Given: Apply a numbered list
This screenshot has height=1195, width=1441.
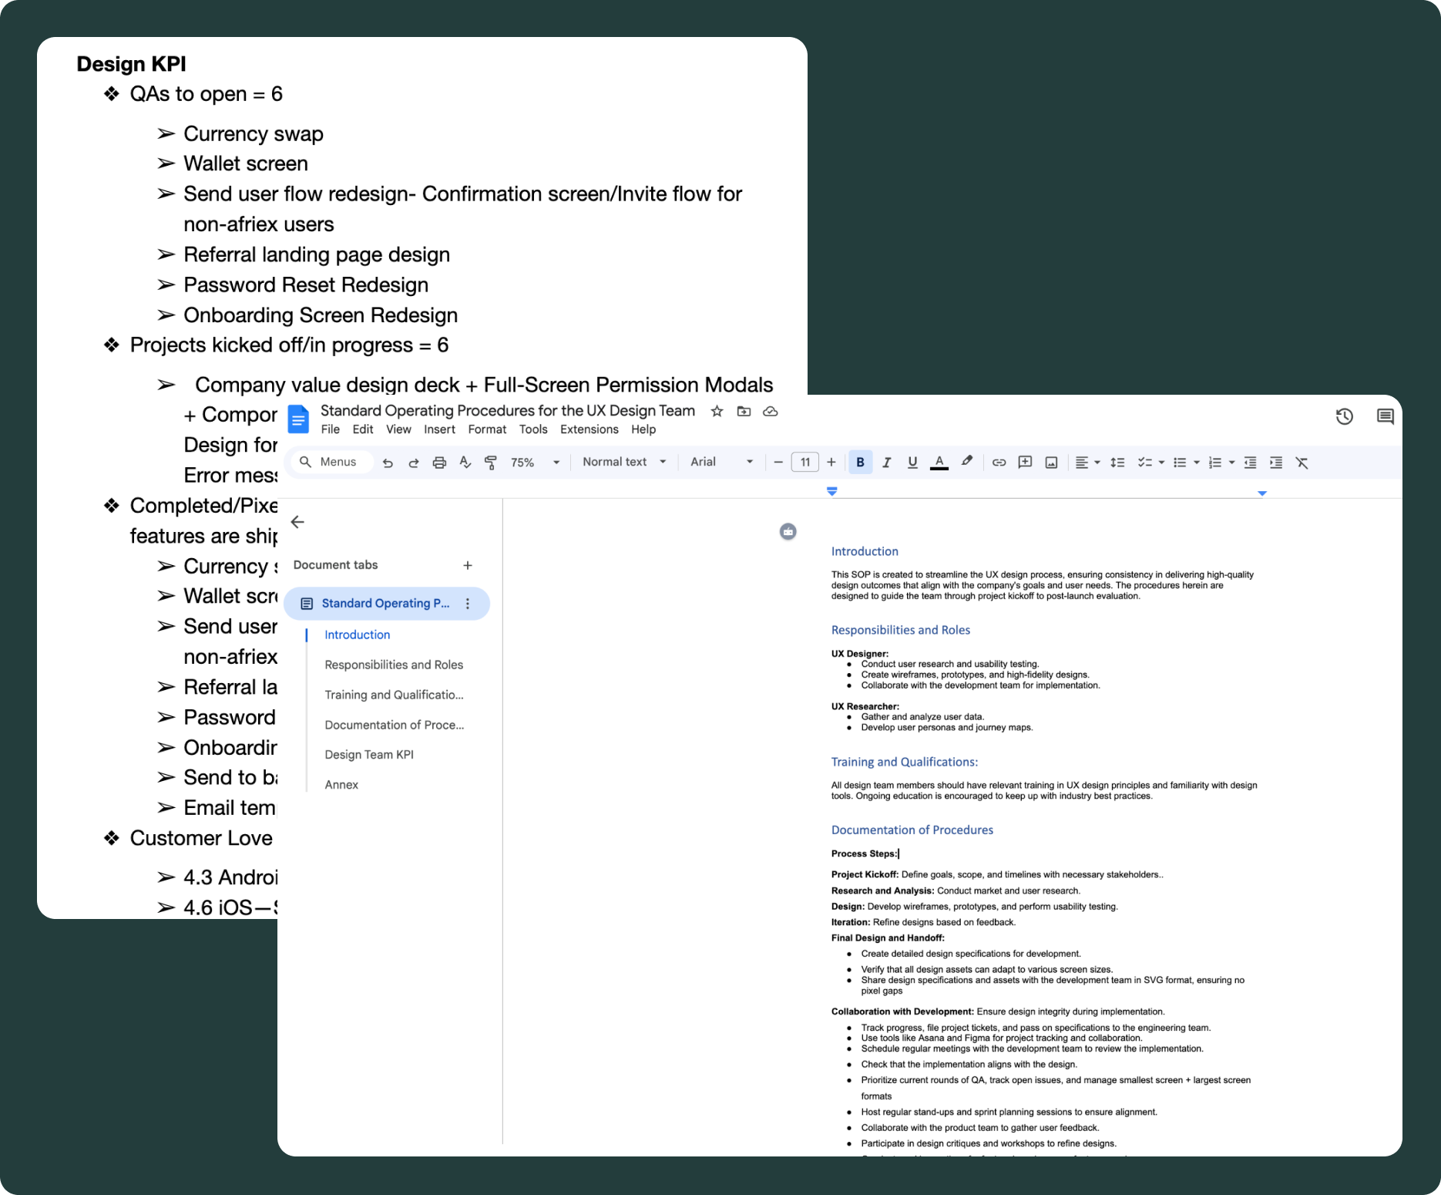Looking at the screenshot, I should point(1215,463).
